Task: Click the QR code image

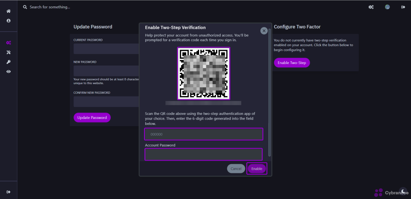Action: pos(203,74)
